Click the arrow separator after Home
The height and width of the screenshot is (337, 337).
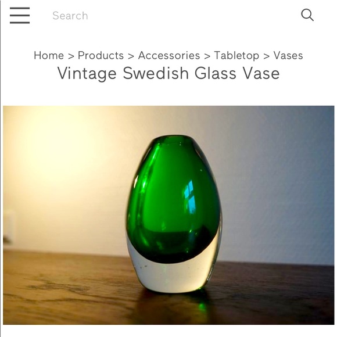tap(71, 56)
